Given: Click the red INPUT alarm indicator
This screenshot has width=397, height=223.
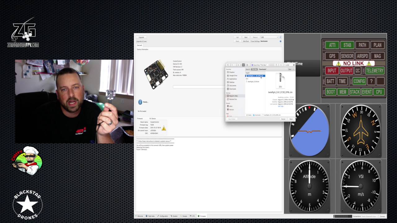Looking at the screenshot, I should 332,71.
